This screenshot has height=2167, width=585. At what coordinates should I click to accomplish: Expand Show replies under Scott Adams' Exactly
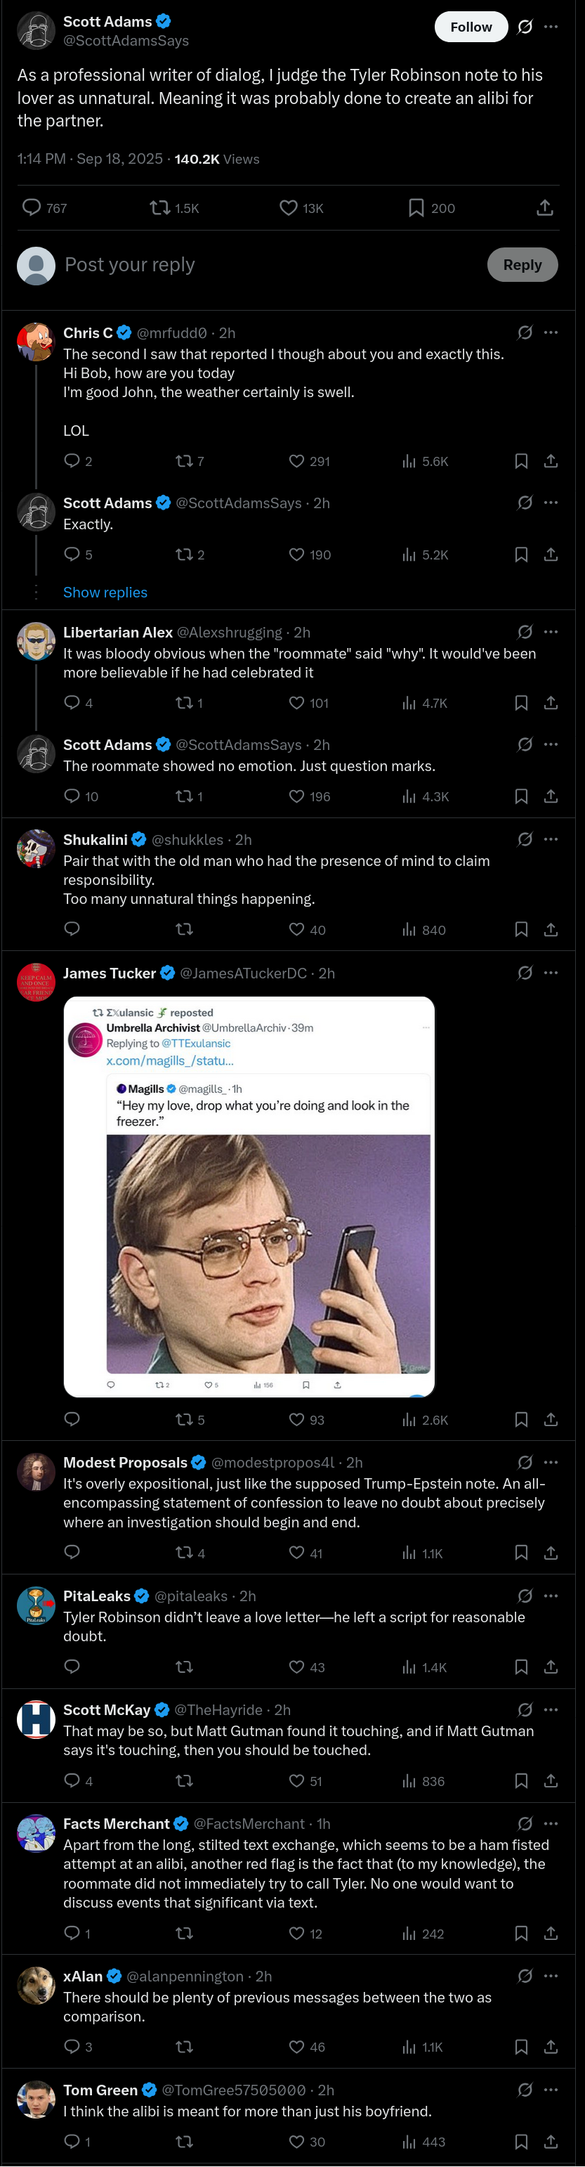point(105,593)
